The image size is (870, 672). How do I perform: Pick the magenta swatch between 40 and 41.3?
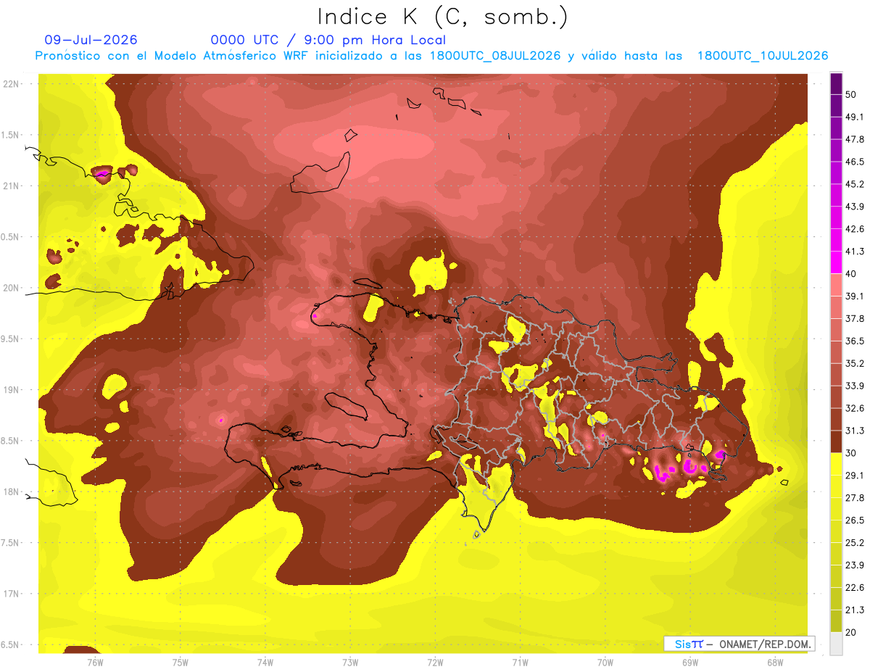[x=836, y=263]
